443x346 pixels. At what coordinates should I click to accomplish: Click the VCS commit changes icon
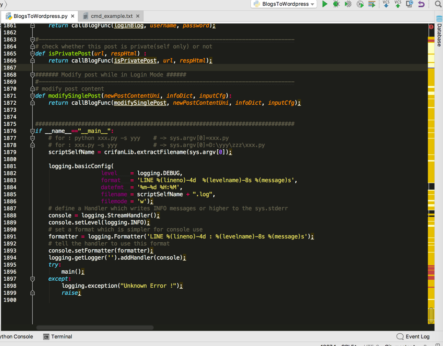click(398, 4)
